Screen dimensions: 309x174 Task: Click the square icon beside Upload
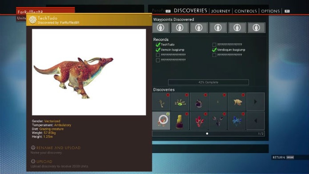33,161
